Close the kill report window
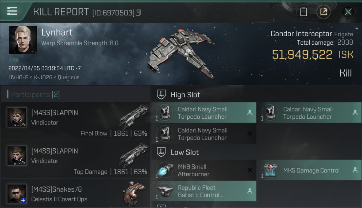This screenshot has height=208, width=362. point(348,12)
